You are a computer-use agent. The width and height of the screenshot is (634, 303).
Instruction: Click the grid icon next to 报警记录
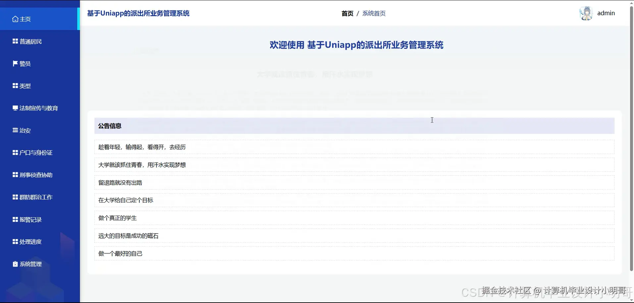[x=15, y=219]
